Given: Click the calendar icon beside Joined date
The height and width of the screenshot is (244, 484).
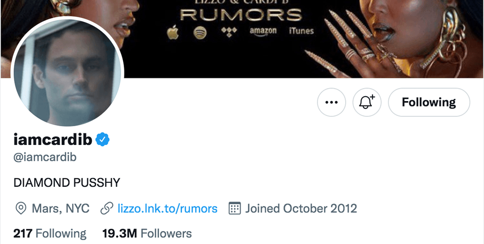Looking at the screenshot, I should [235, 208].
